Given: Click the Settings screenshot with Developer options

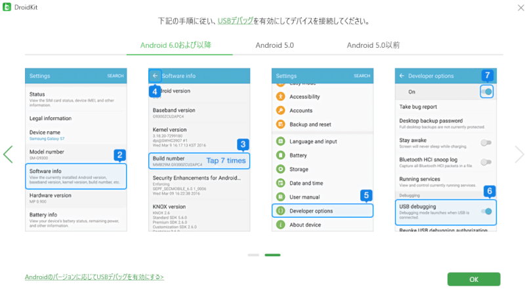Looking at the screenshot, I should [322, 150].
